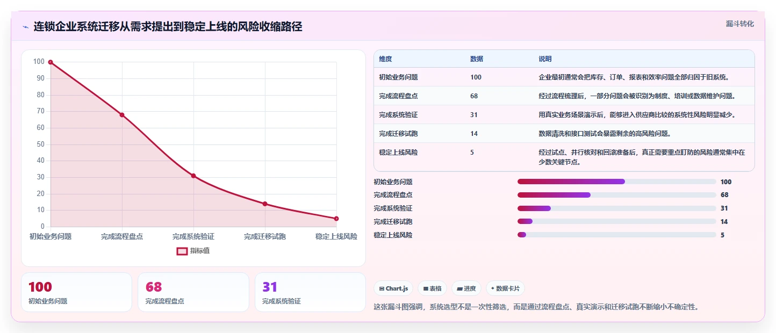Click the 数据卡片 chip sparkle icon
Screen dimensions: 776x333
pyautogui.click(x=493, y=288)
